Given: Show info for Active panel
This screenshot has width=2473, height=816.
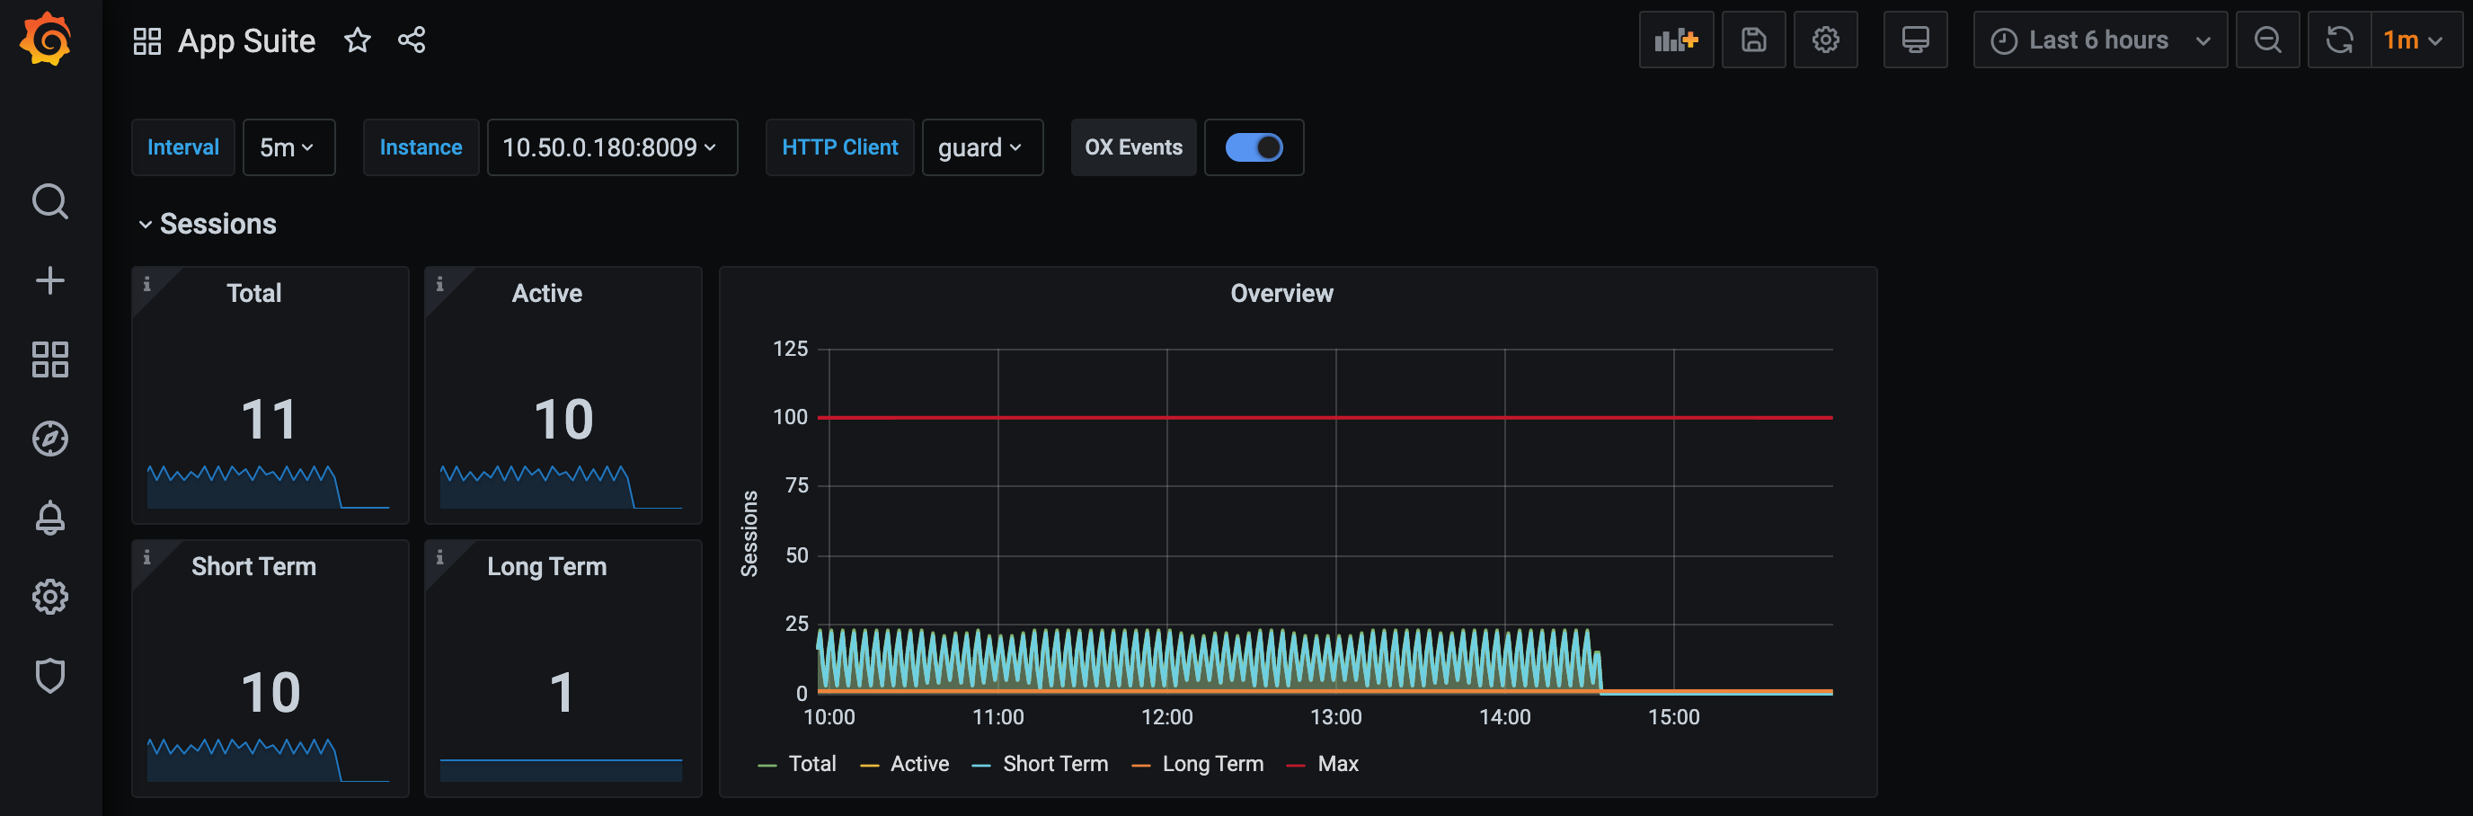Looking at the screenshot, I should [x=439, y=283].
